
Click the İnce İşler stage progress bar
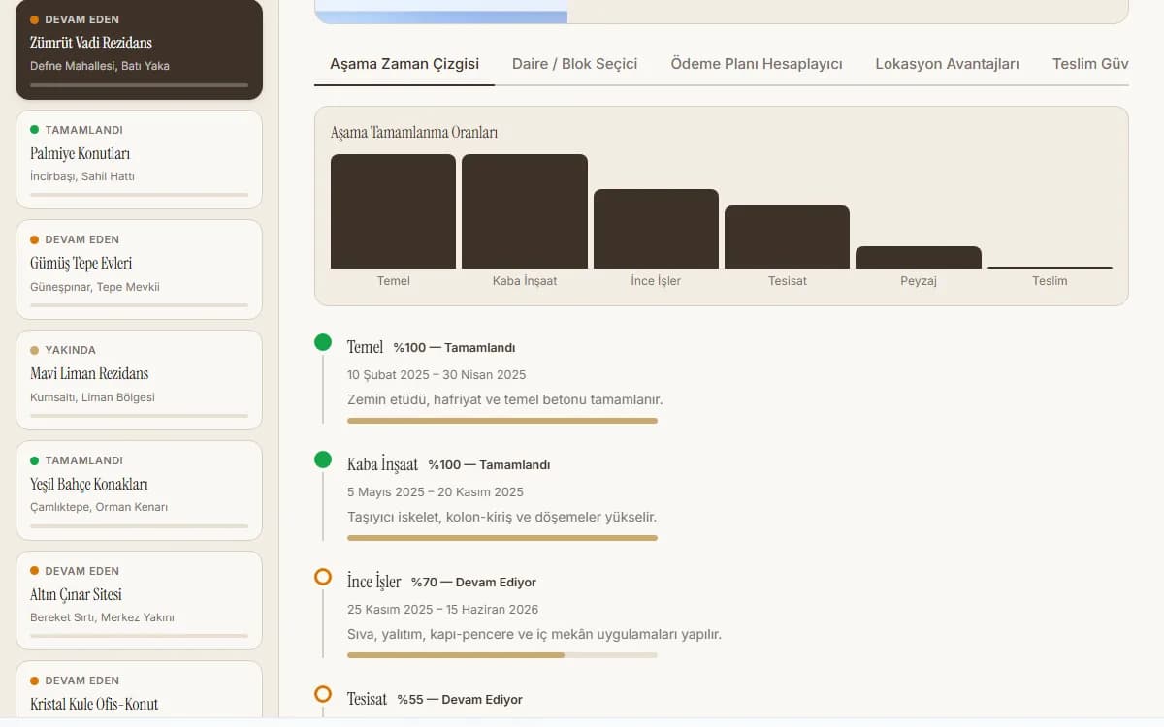pos(502,655)
